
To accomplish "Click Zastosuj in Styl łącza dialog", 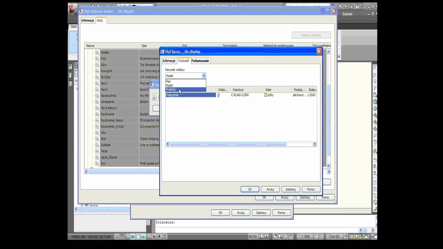I will [x=290, y=189].
